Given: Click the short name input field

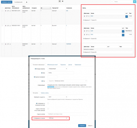Looking at the screenshot, I should [x=52, y=77].
